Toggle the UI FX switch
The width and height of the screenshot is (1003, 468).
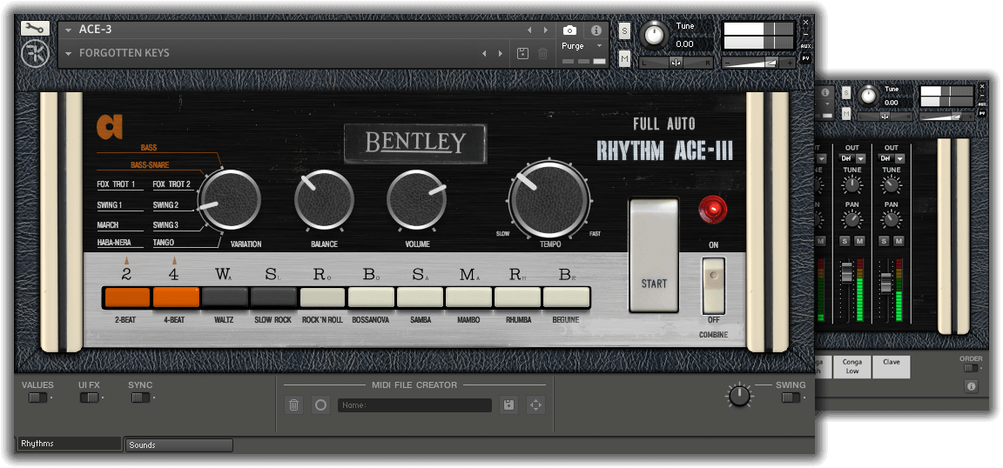point(89,398)
